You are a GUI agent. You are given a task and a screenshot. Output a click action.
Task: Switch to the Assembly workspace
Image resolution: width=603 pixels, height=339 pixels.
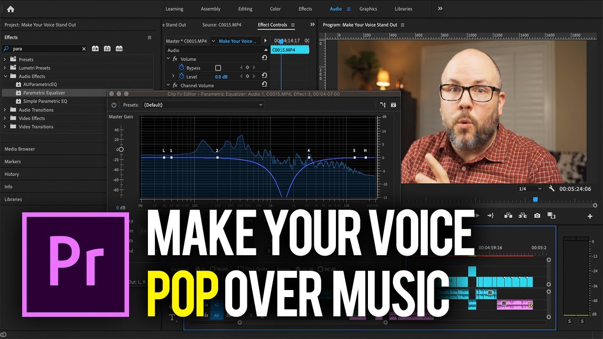coord(211,8)
